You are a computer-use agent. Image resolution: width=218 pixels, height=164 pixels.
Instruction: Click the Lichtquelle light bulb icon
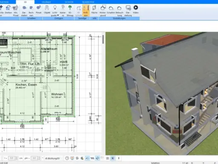(x=55, y=7)
